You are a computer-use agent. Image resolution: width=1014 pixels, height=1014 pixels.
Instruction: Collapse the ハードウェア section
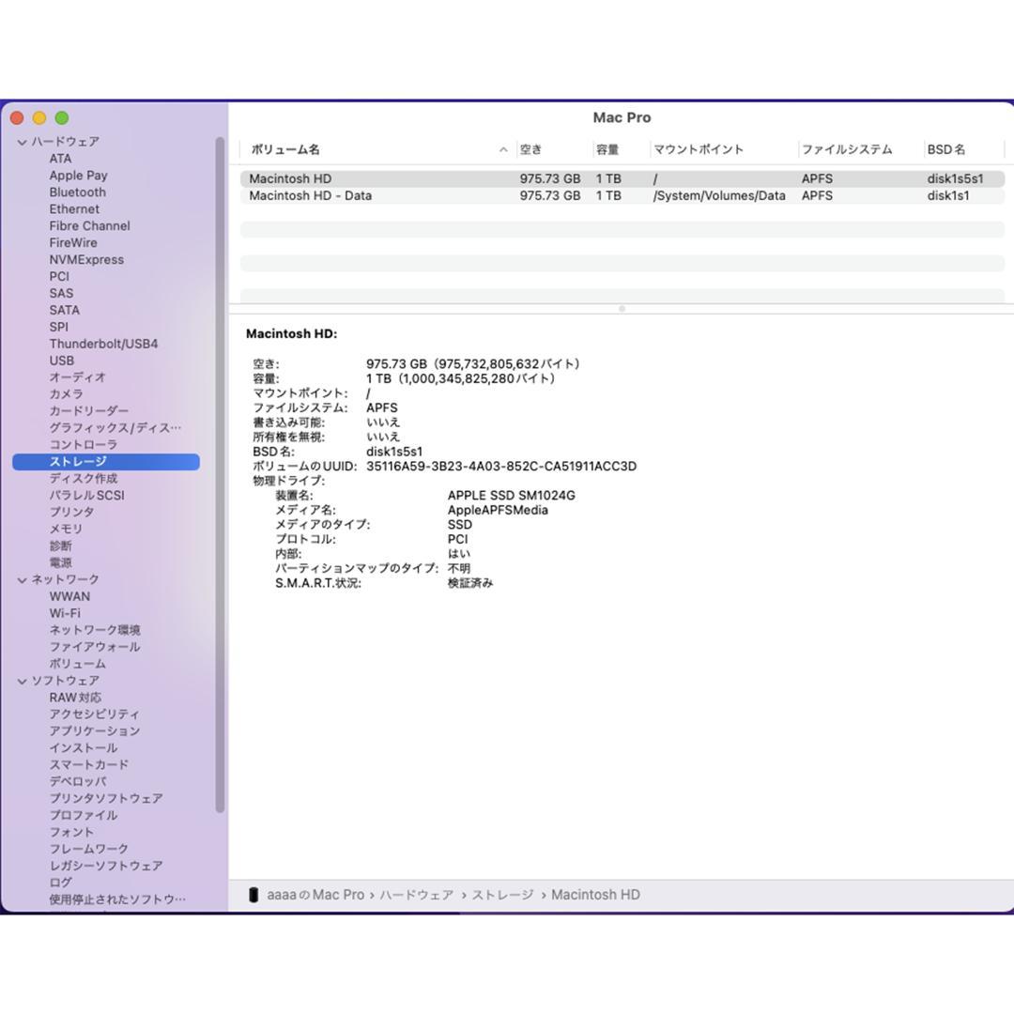pyautogui.click(x=22, y=142)
